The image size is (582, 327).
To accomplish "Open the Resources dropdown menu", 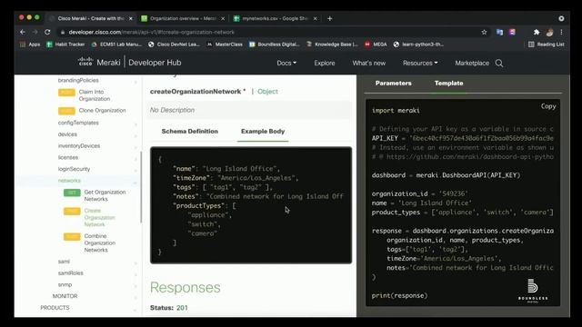I will pos(420,63).
